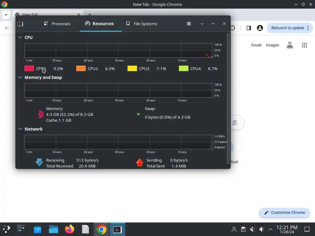Screen dimensions: 315x236
Task: Toggle Chrome side panel icon
Action: pos(249,28)
